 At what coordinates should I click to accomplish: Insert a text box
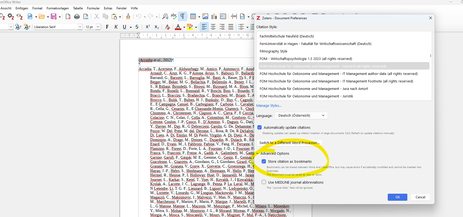(223, 17)
